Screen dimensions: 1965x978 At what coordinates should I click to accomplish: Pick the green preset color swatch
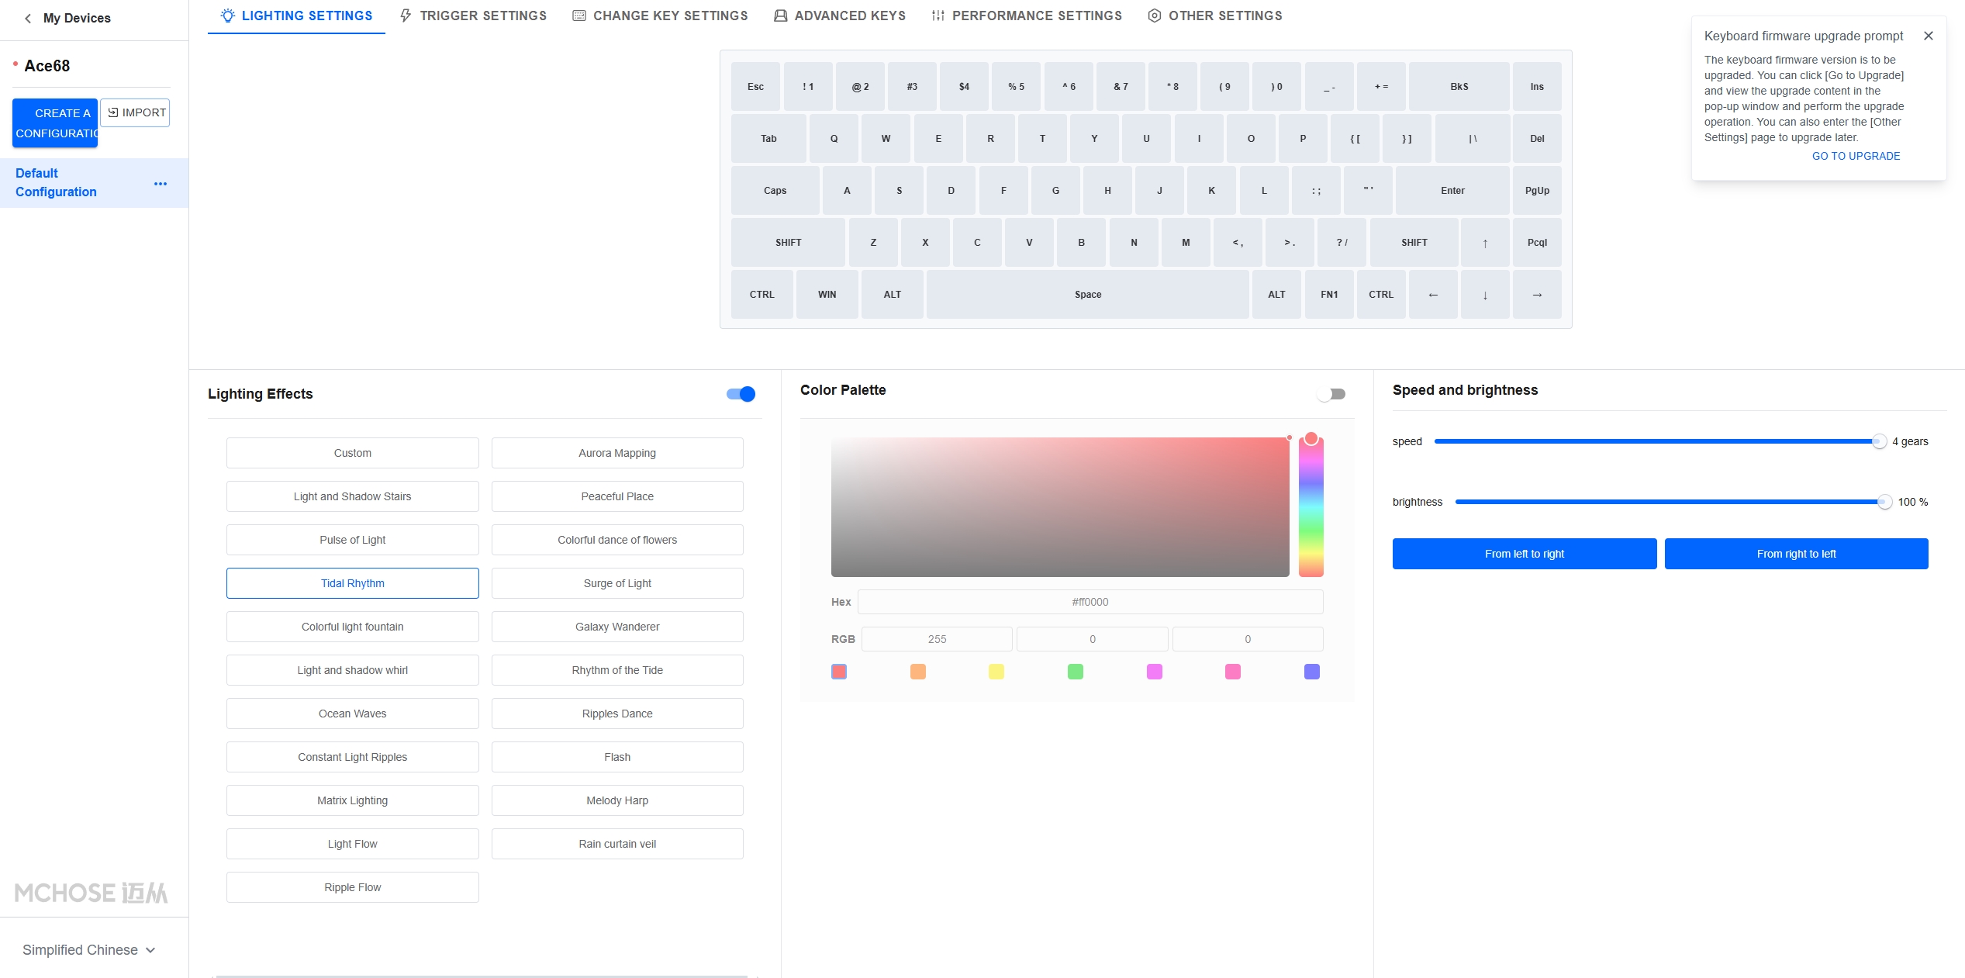(x=1075, y=672)
